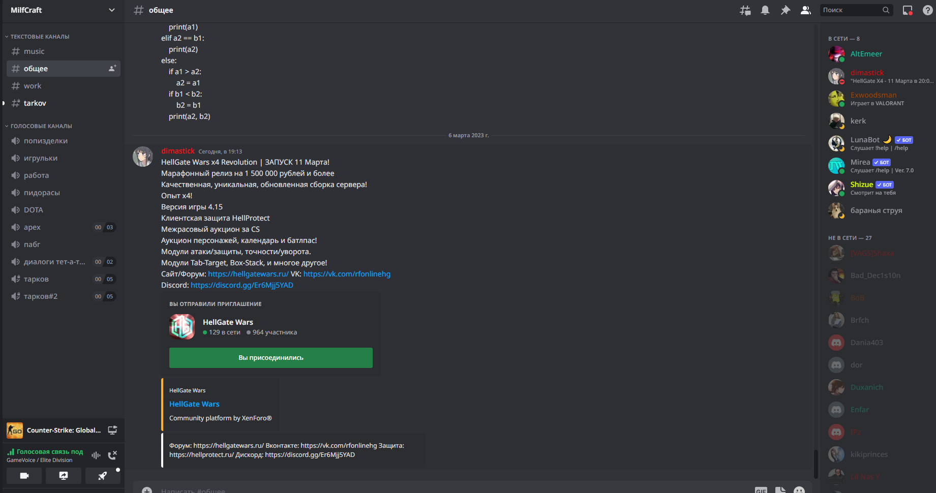Viewport: 936px width, 493px height.
Task: Join игрульки voice channel
Action: click(x=64, y=158)
